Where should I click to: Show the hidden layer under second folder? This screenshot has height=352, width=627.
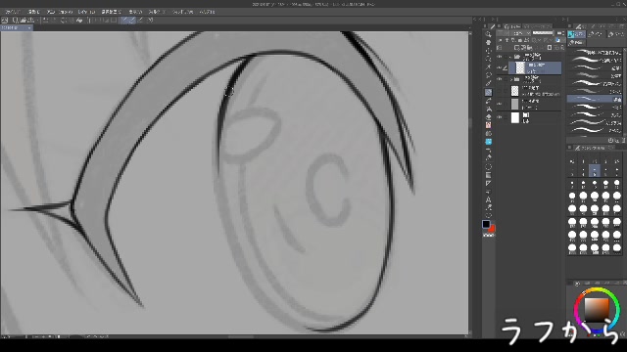coord(500,91)
